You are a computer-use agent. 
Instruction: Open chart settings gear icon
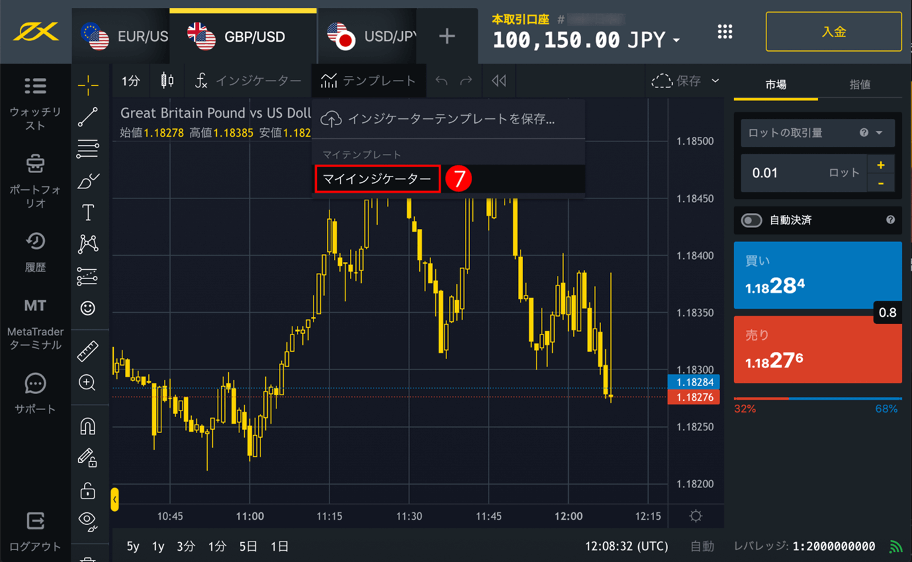696,516
